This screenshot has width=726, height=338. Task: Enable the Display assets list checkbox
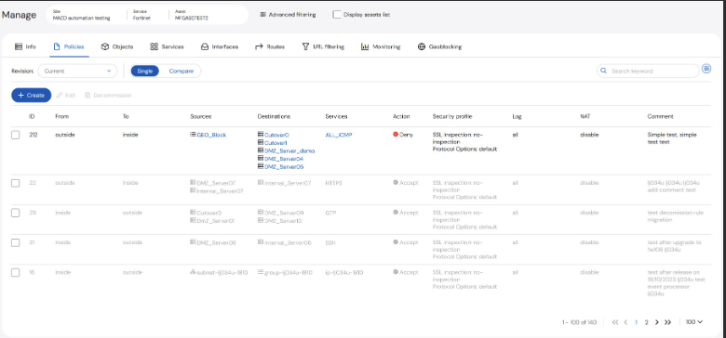click(x=337, y=15)
